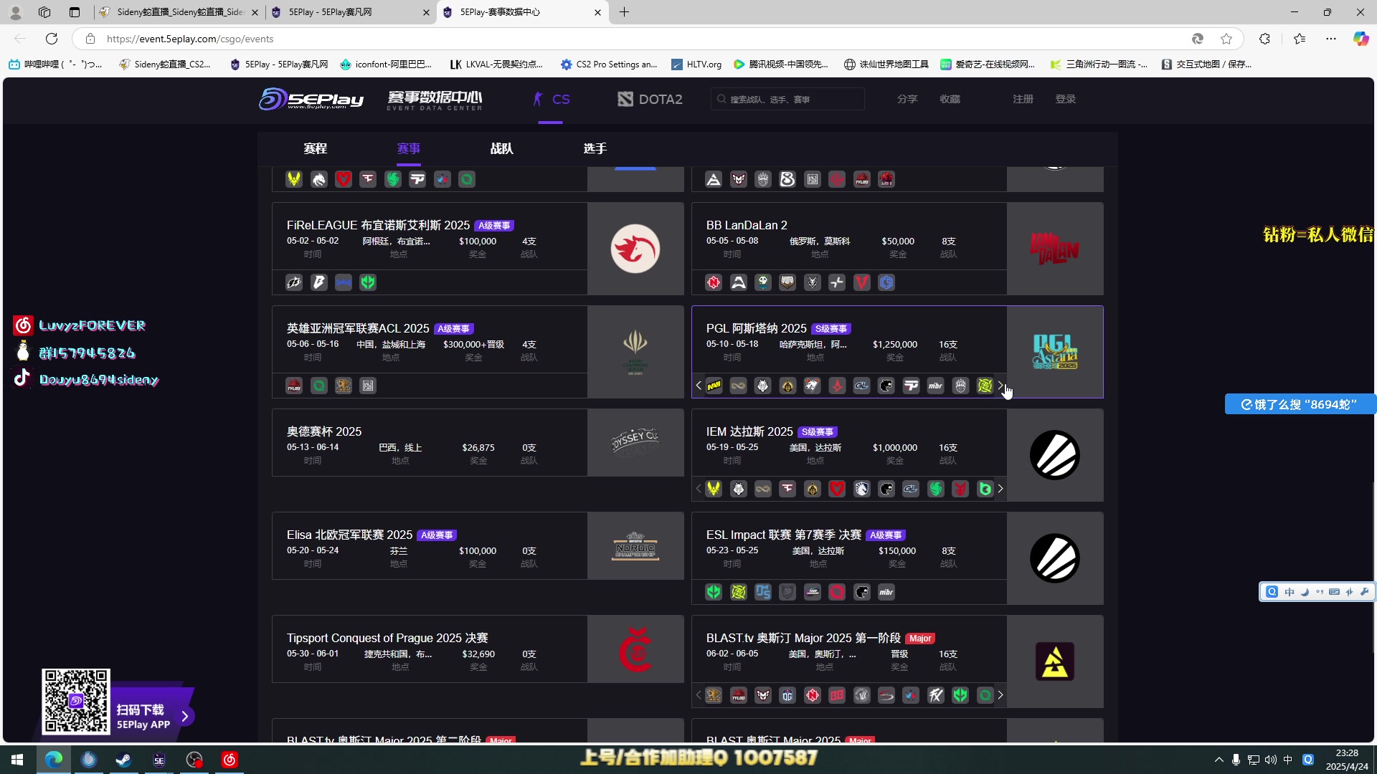Click NAVI team icon in PGL 阿斯塔纳 row
The image size is (1377, 774).
coord(714,386)
